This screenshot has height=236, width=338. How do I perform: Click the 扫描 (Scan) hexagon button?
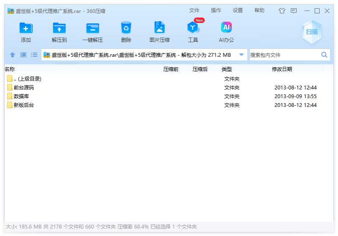click(x=312, y=32)
